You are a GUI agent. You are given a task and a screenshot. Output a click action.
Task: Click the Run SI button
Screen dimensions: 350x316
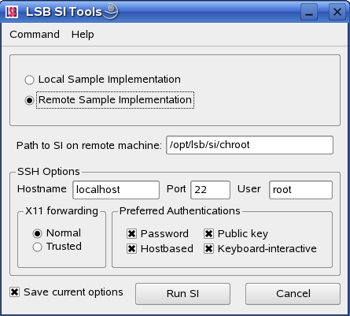182,294
